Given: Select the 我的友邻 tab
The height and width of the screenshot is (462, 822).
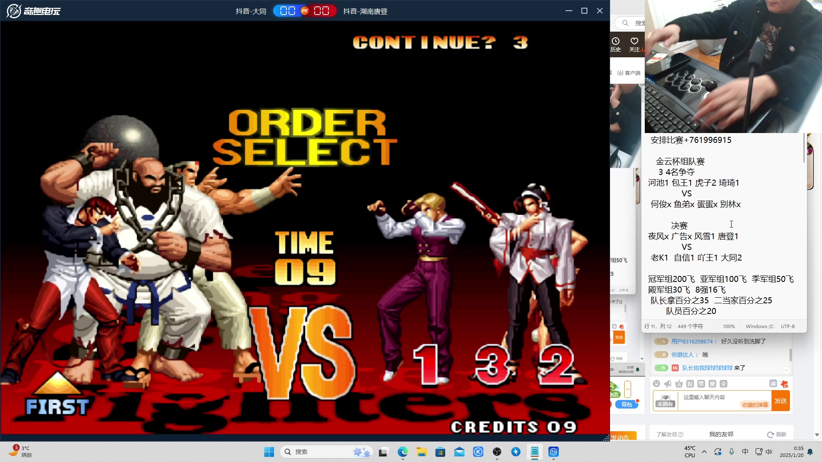Looking at the screenshot, I should click(x=721, y=435).
